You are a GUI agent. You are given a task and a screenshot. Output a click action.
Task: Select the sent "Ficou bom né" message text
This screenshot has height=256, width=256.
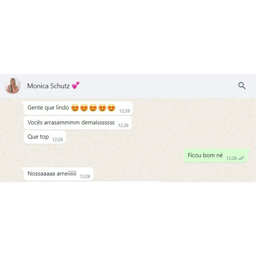coord(205,155)
